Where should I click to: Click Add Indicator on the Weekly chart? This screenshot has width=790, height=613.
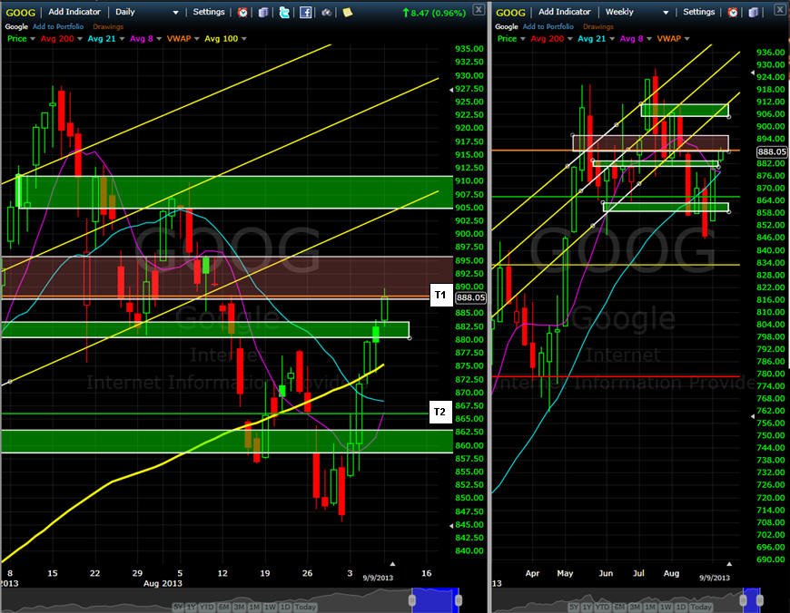pyautogui.click(x=564, y=12)
